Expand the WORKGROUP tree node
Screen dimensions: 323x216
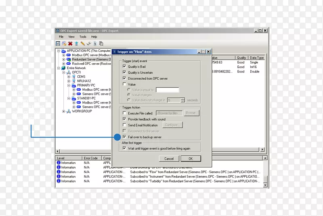63,111
